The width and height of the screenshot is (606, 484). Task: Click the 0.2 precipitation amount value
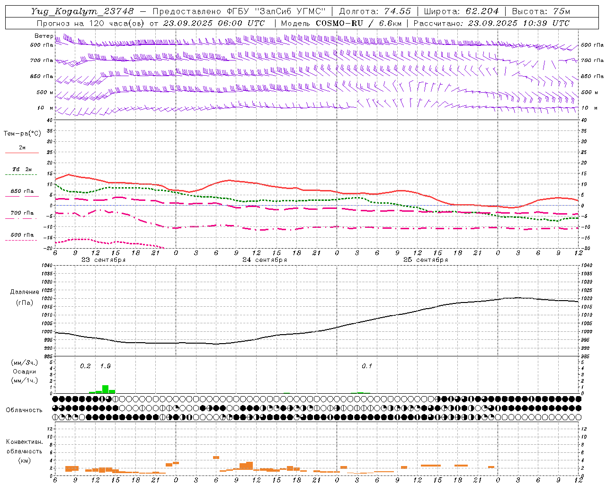tap(85, 366)
